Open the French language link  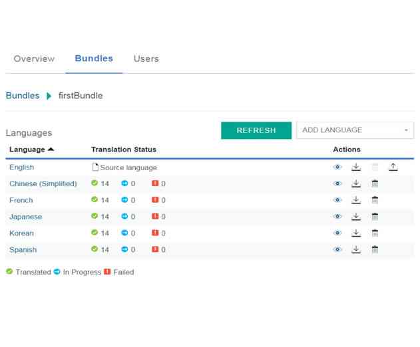pos(21,200)
